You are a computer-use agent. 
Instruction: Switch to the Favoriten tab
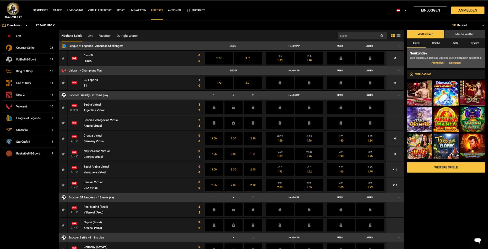pos(105,36)
